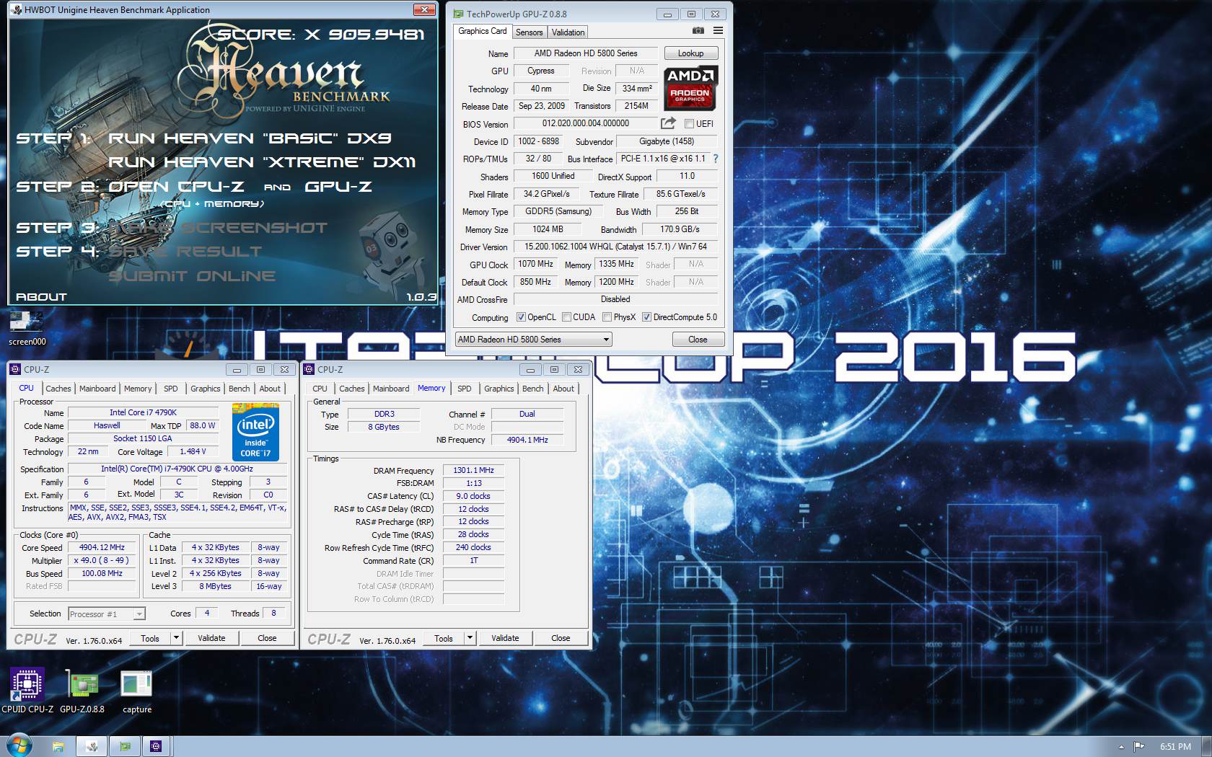Open the Processor #1 selection dropdown

(x=107, y=614)
